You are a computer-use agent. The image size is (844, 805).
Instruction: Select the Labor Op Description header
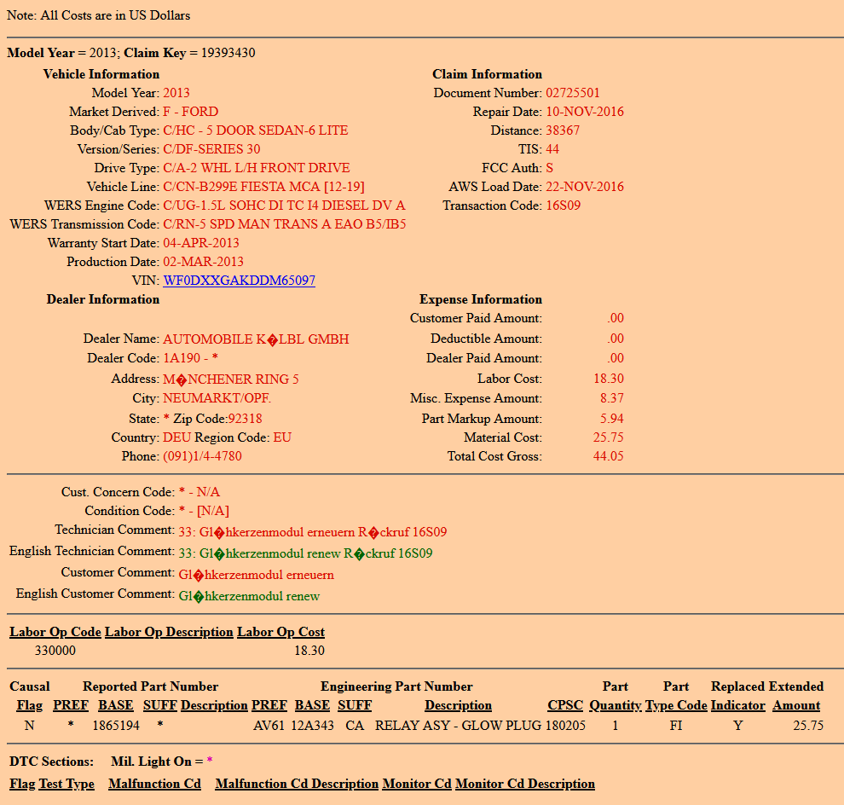[169, 632]
